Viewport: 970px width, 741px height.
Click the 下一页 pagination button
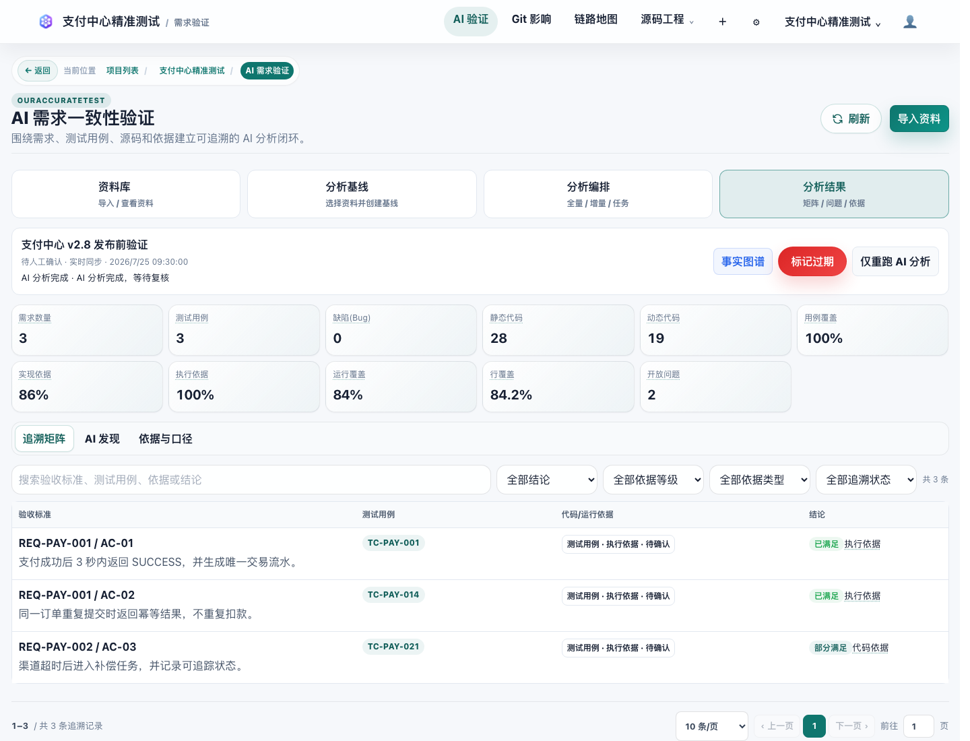pyautogui.click(x=852, y=726)
